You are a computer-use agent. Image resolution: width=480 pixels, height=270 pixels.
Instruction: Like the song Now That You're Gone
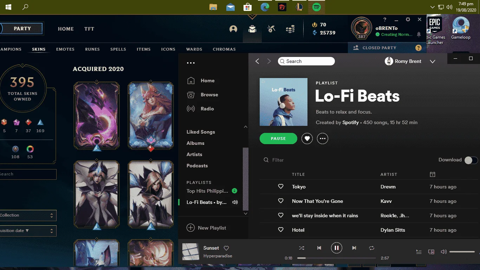pos(281,201)
